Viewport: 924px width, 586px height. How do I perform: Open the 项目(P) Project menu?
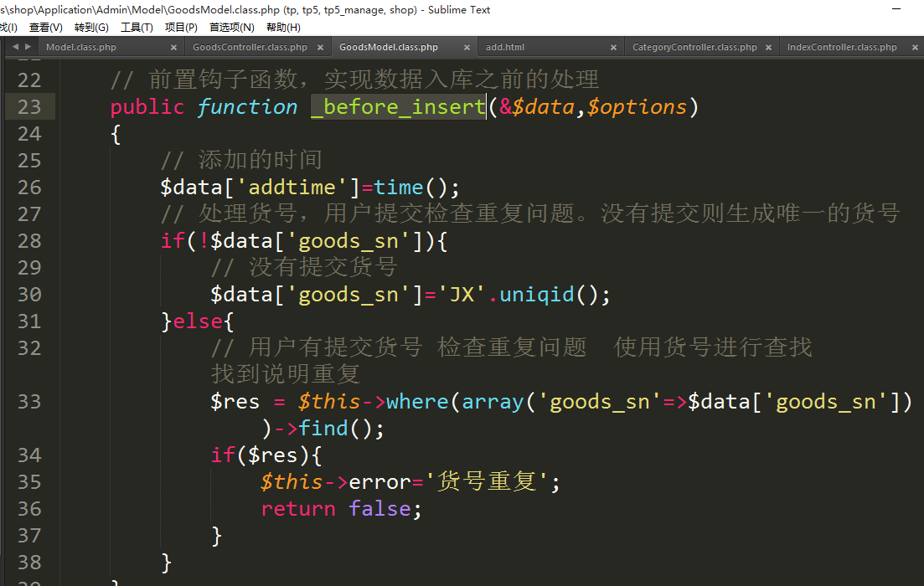pos(181,27)
